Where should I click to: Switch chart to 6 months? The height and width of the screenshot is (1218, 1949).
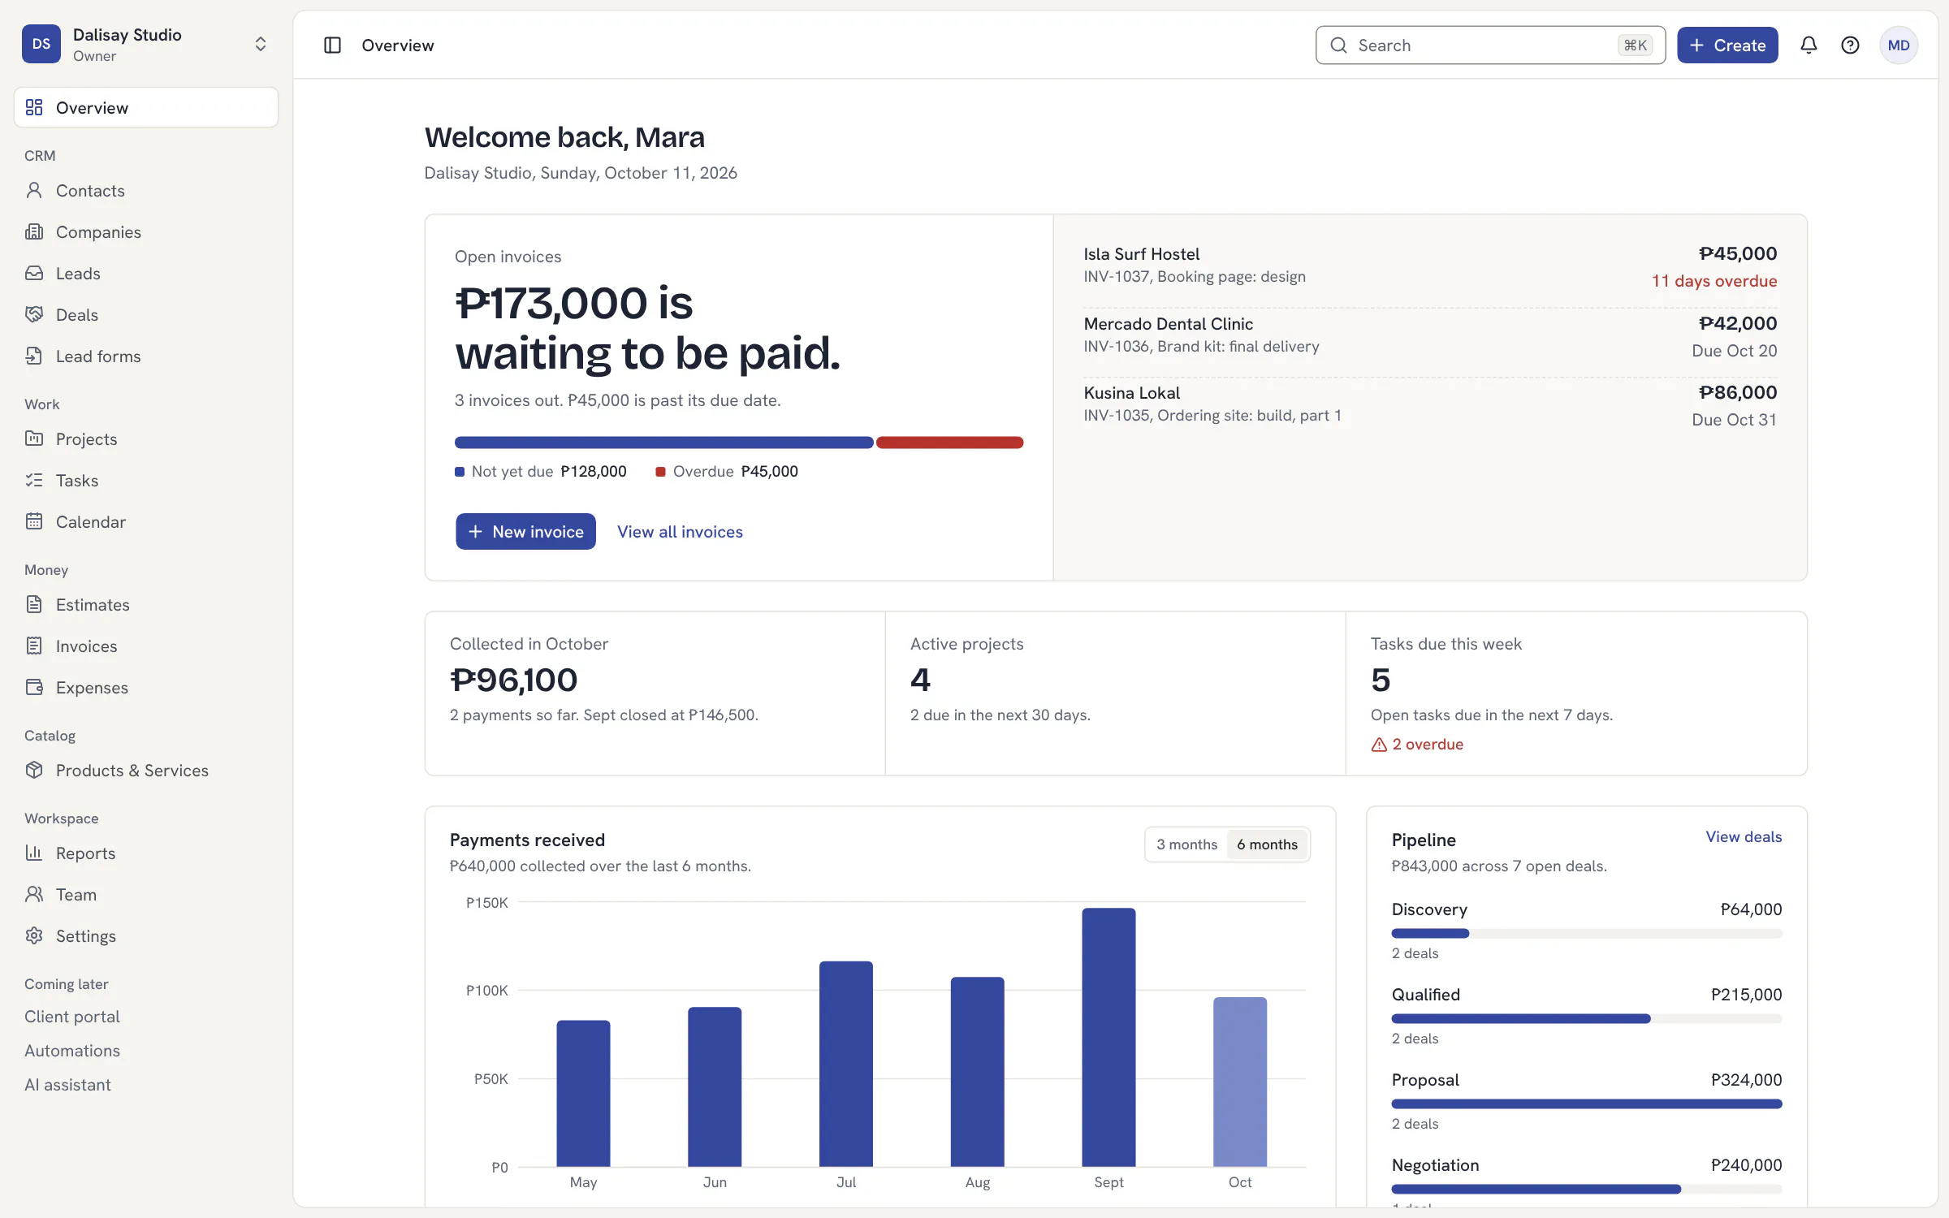coord(1267,844)
